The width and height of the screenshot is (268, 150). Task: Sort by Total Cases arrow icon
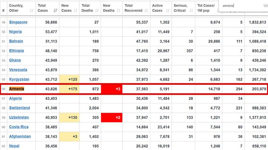click(56, 11)
